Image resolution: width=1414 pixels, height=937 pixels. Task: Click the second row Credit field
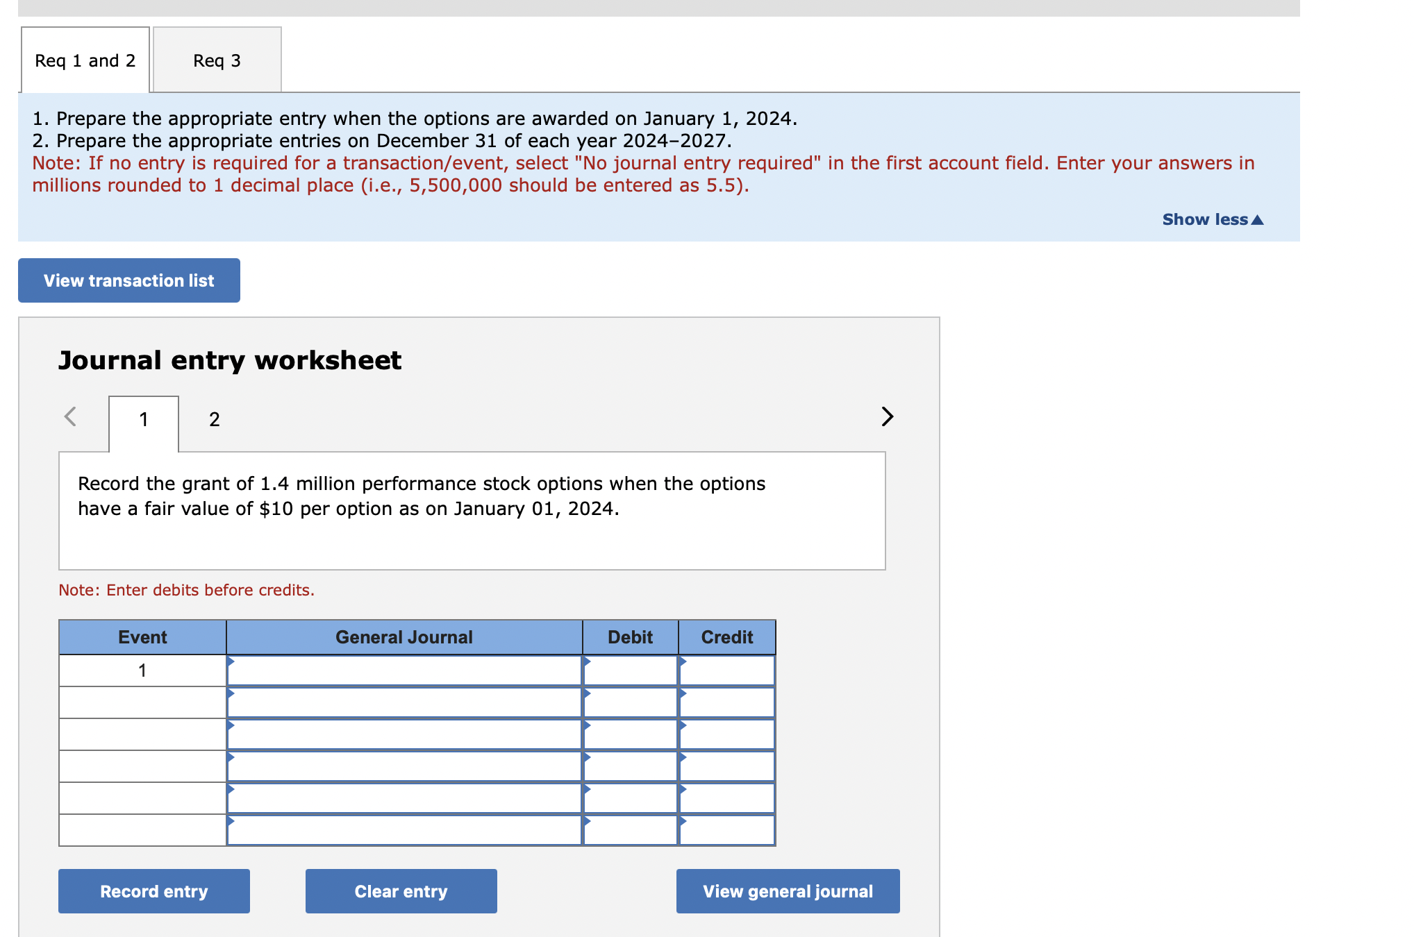726,702
